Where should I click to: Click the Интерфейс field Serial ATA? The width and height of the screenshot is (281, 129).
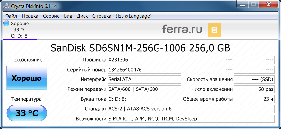[144, 79]
